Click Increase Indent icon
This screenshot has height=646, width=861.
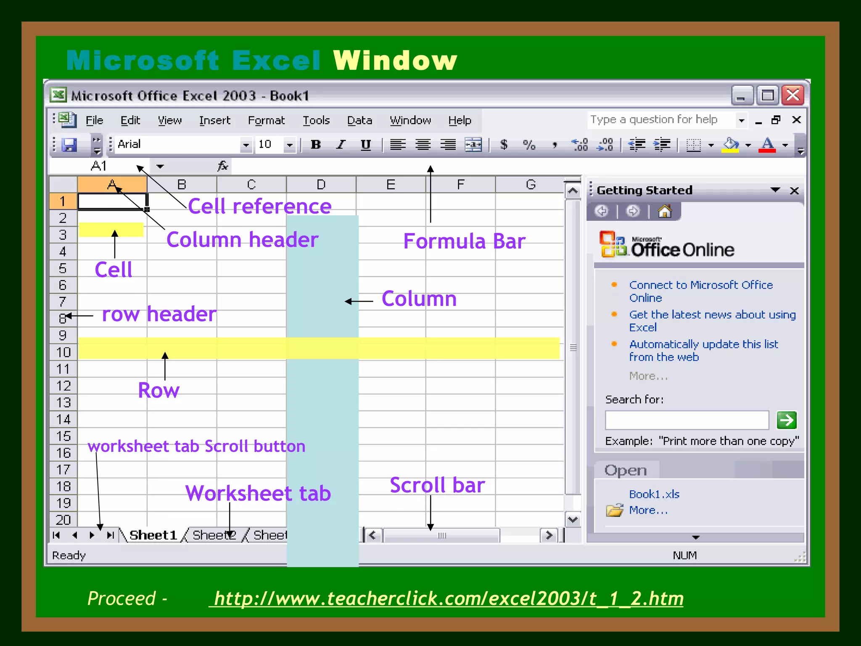(x=662, y=145)
